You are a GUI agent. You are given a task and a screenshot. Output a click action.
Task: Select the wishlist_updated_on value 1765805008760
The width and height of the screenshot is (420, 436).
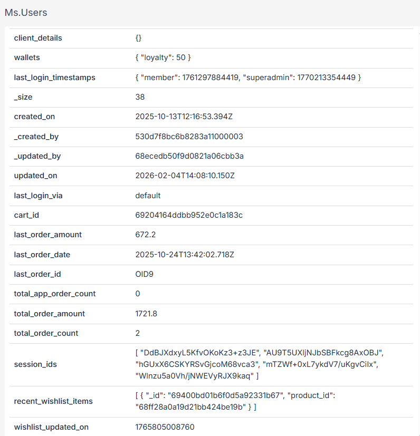point(165,427)
